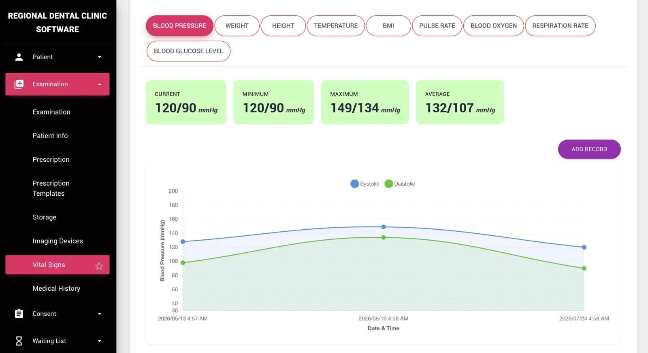Click the Patient person icon
The image size is (648, 353).
[x=19, y=57]
